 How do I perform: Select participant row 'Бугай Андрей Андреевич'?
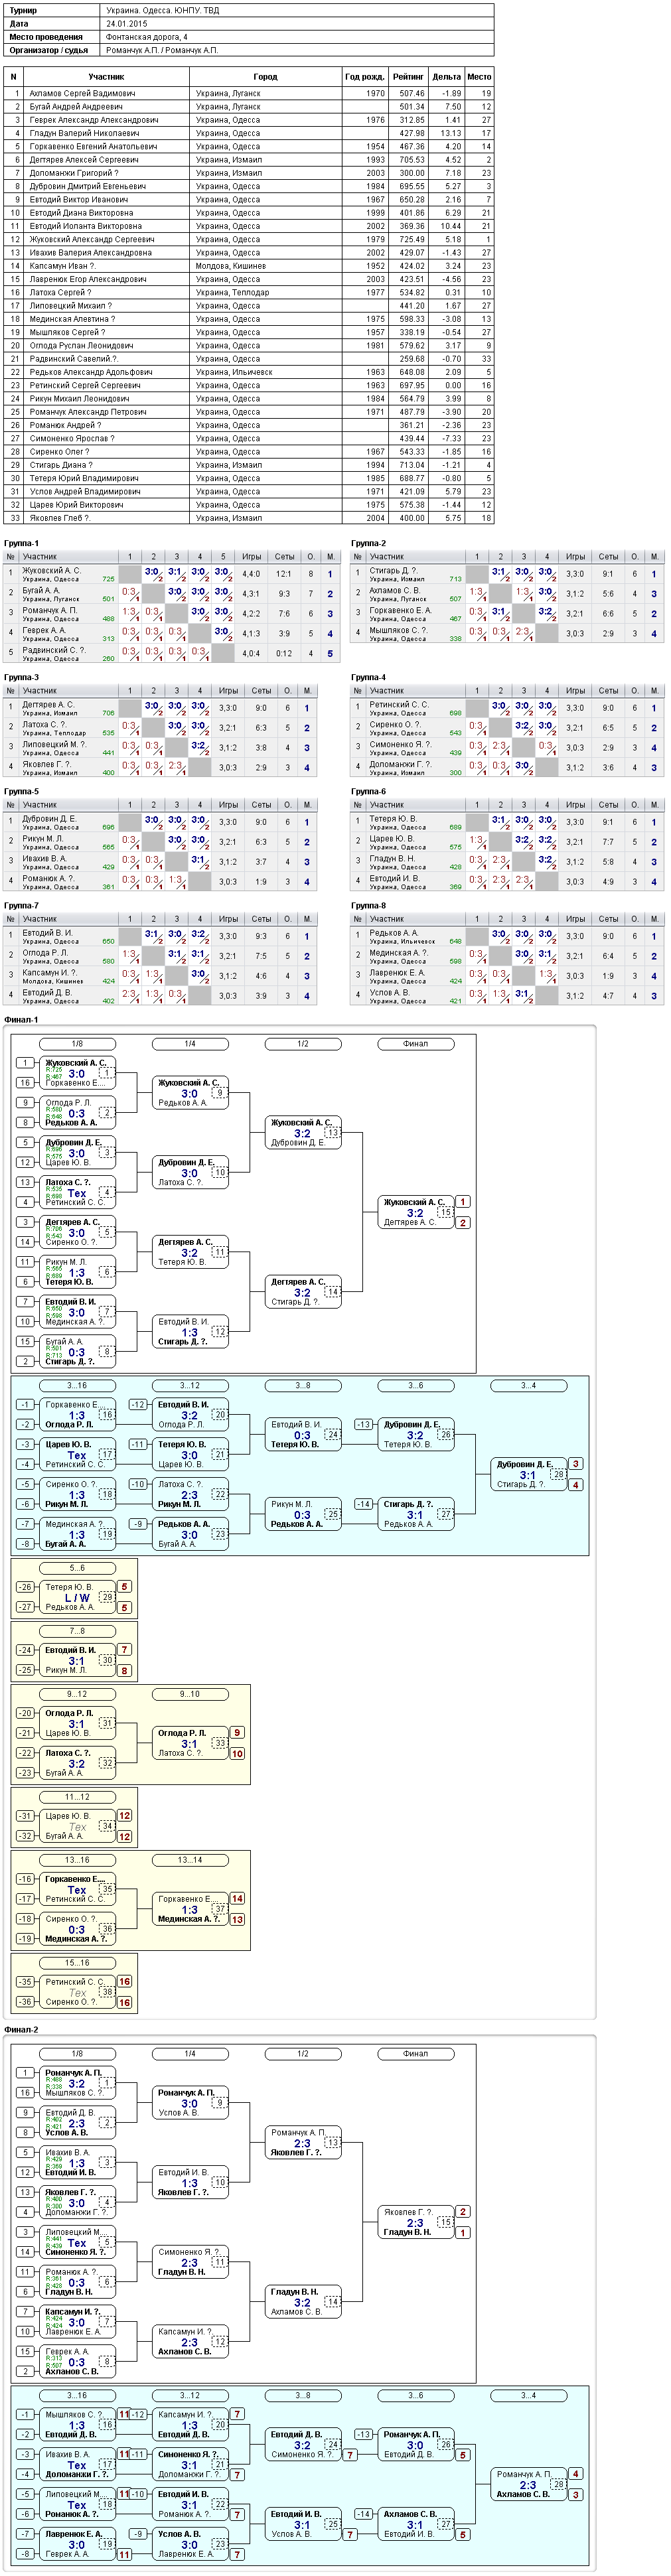[249, 106]
